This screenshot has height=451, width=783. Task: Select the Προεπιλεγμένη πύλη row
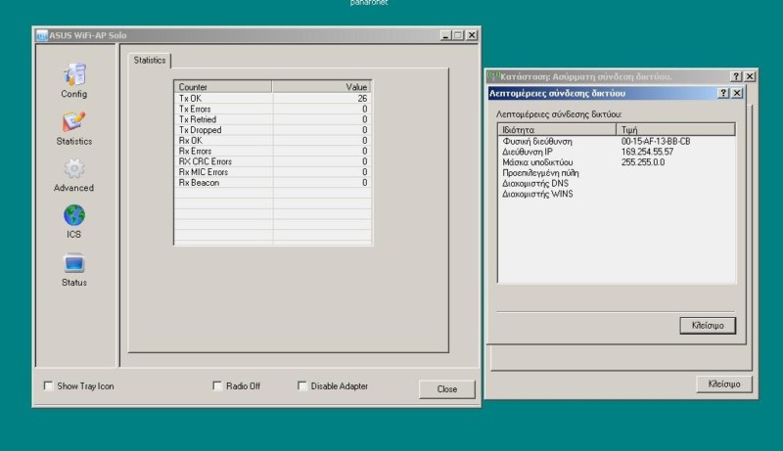(x=617, y=172)
